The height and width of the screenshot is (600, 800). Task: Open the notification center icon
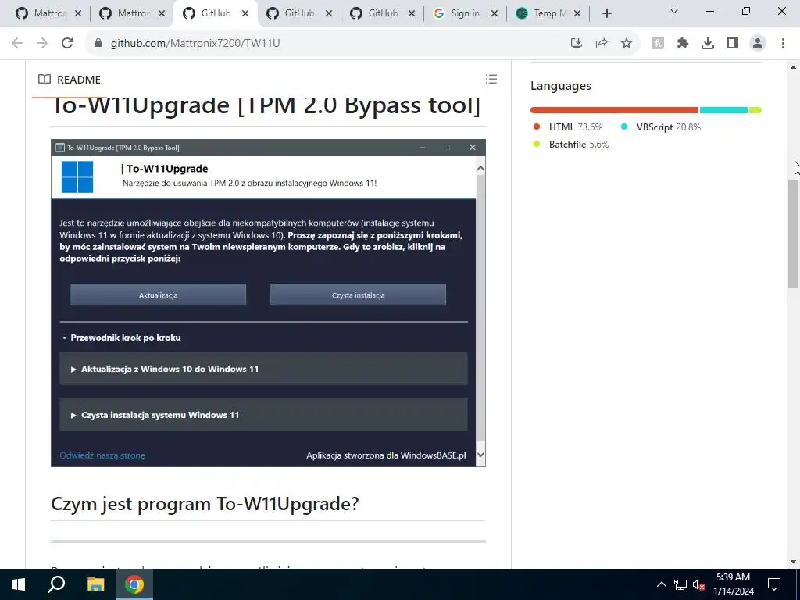[x=774, y=584]
